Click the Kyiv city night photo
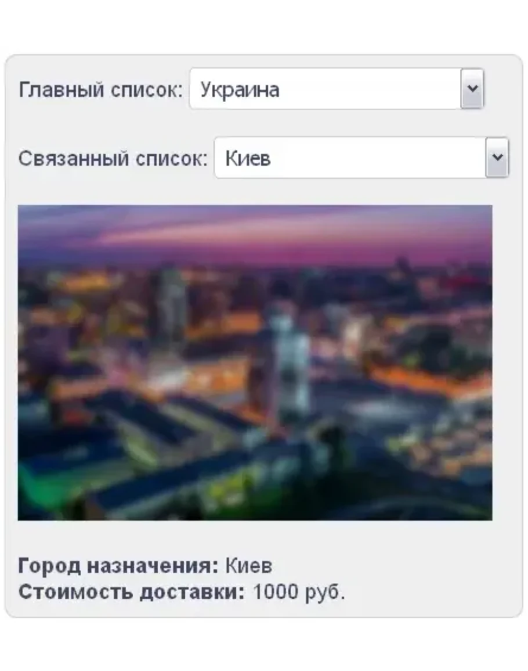The width and height of the screenshot is (528, 671). (x=255, y=363)
